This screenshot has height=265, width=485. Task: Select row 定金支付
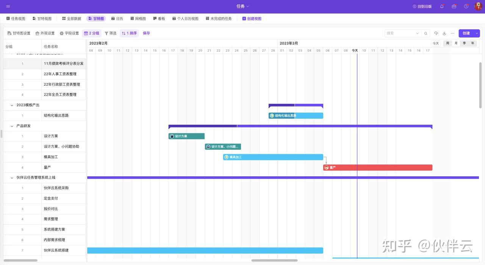coord(45,198)
